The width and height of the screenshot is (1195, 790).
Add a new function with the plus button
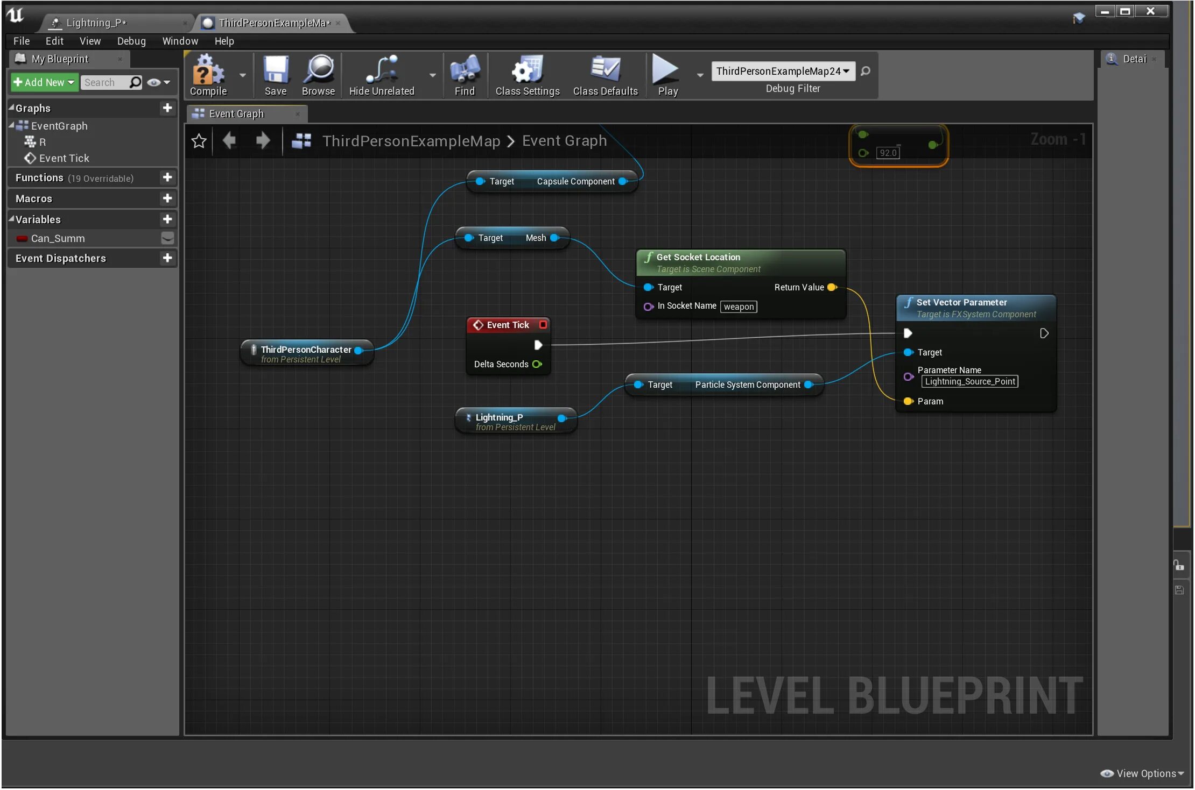point(167,177)
